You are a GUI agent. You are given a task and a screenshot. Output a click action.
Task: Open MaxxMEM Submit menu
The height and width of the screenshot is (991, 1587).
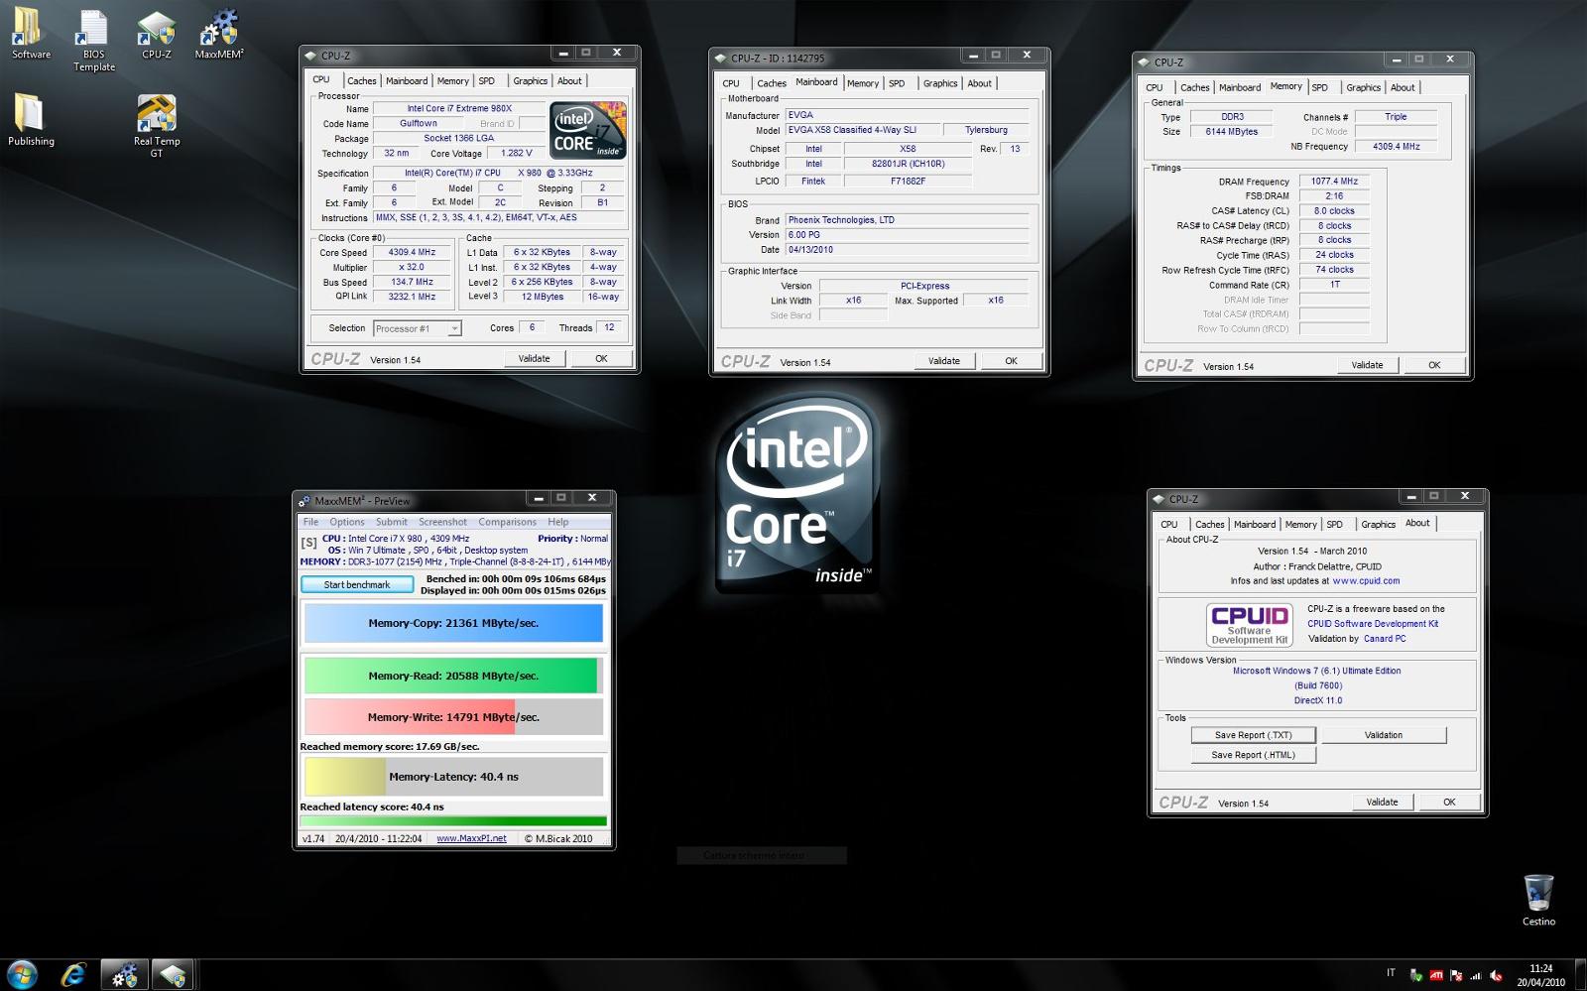[x=391, y=522]
